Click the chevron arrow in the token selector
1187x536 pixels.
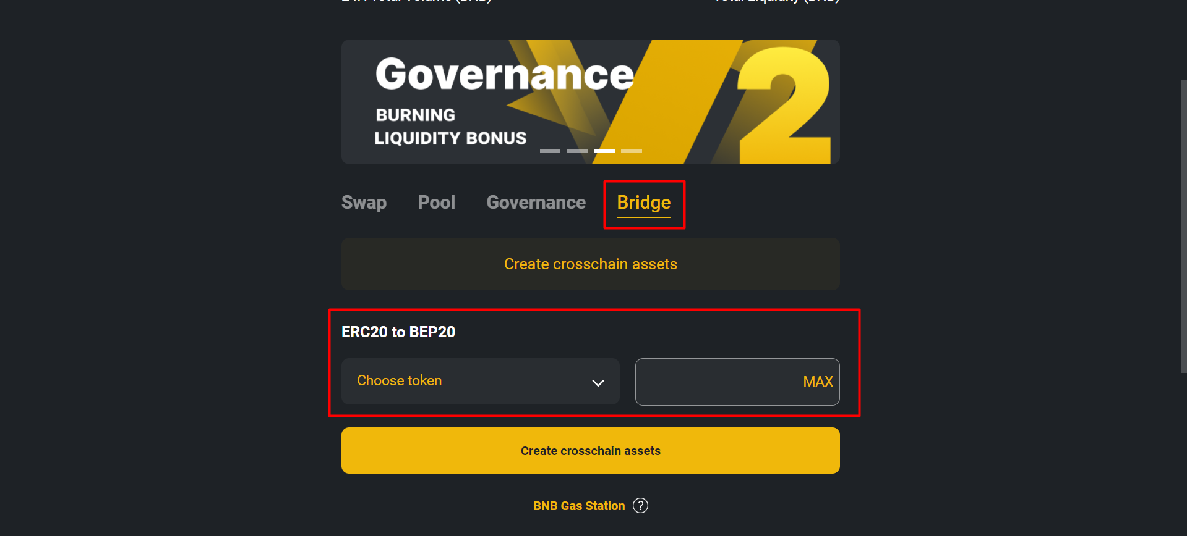[598, 383]
